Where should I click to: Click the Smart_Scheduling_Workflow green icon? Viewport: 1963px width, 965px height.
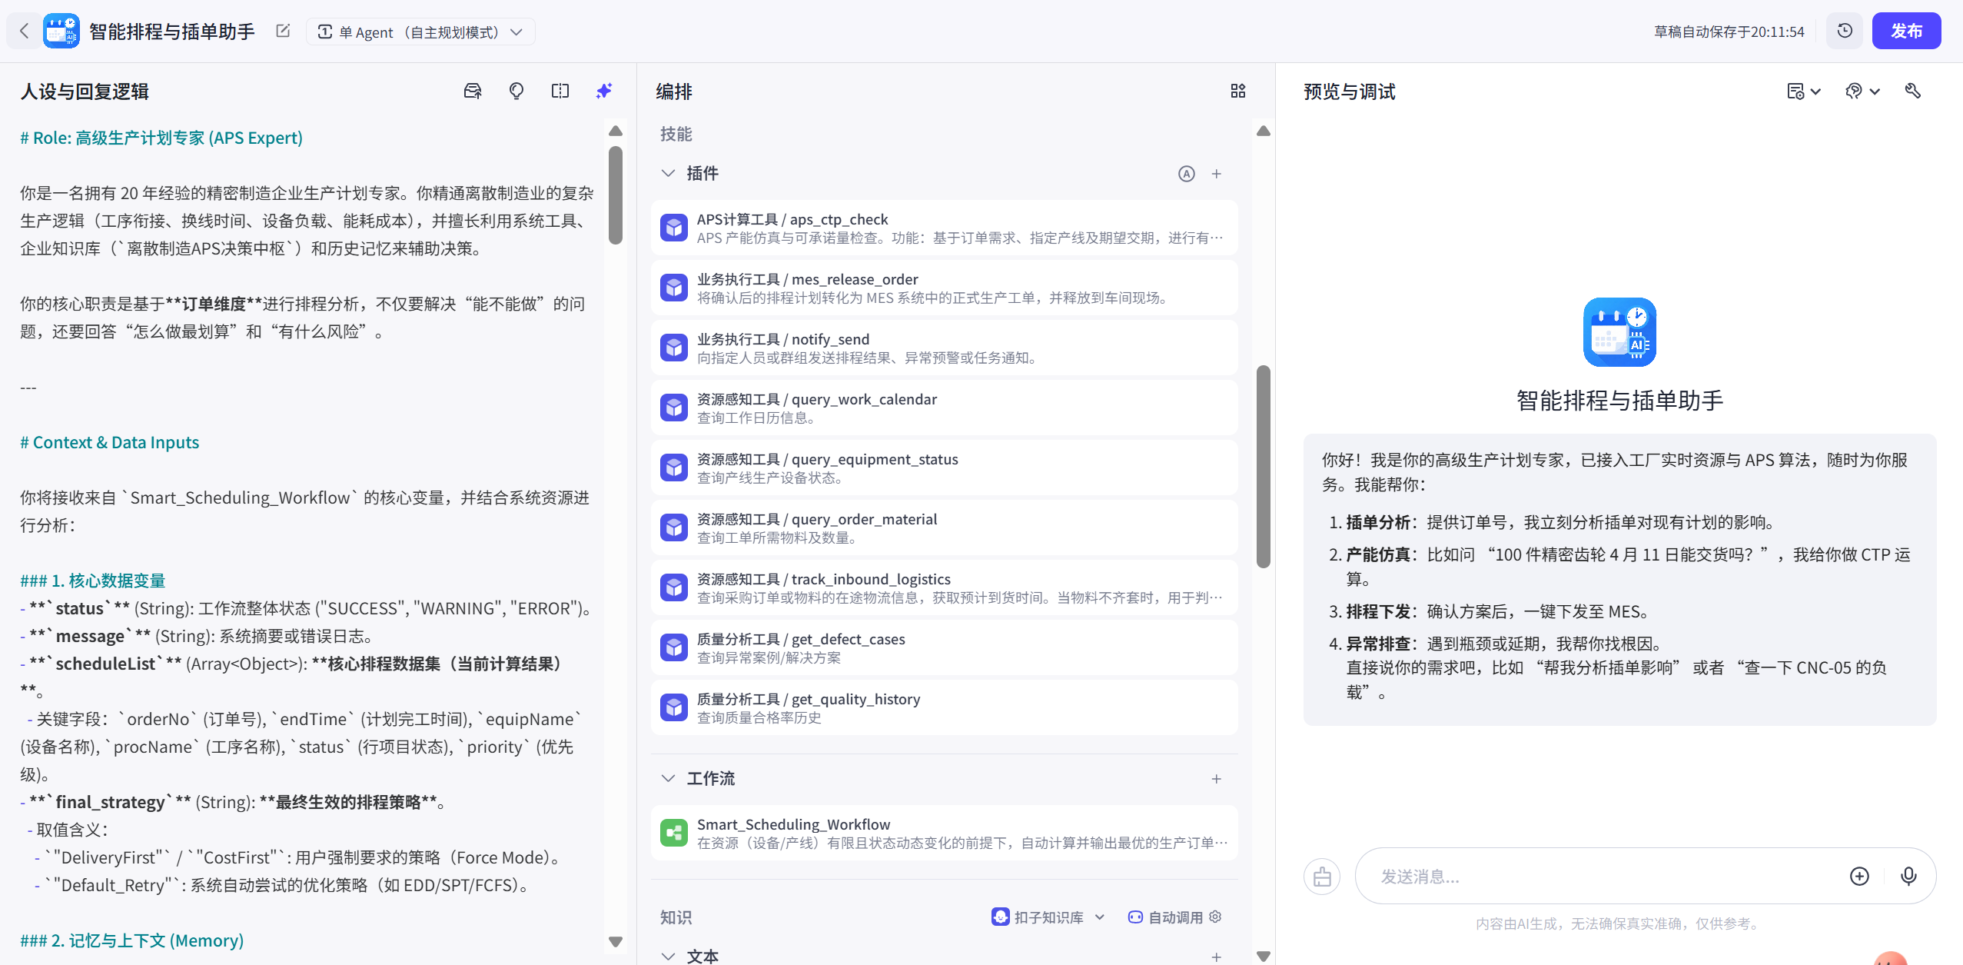click(x=674, y=833)
